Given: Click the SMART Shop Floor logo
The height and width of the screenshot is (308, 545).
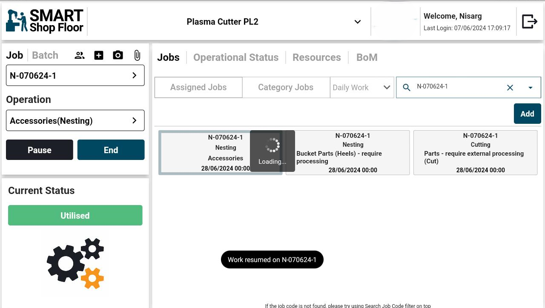Looking at the screenshot, I should click(45, 21).
